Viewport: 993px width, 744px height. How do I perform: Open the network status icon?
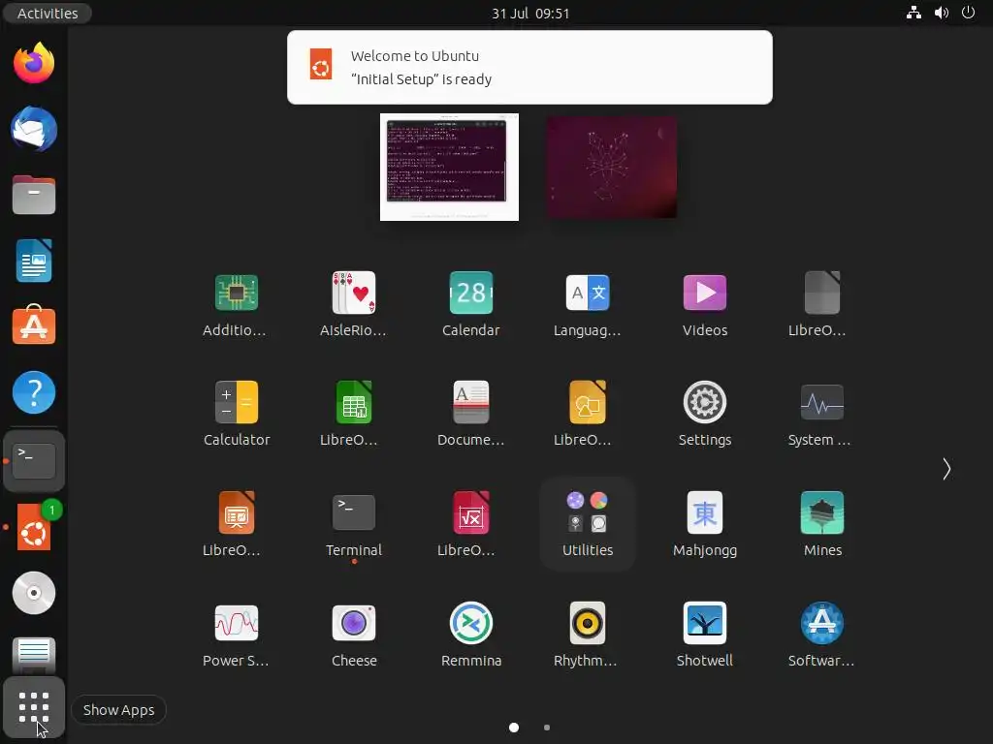coord(913,13)
